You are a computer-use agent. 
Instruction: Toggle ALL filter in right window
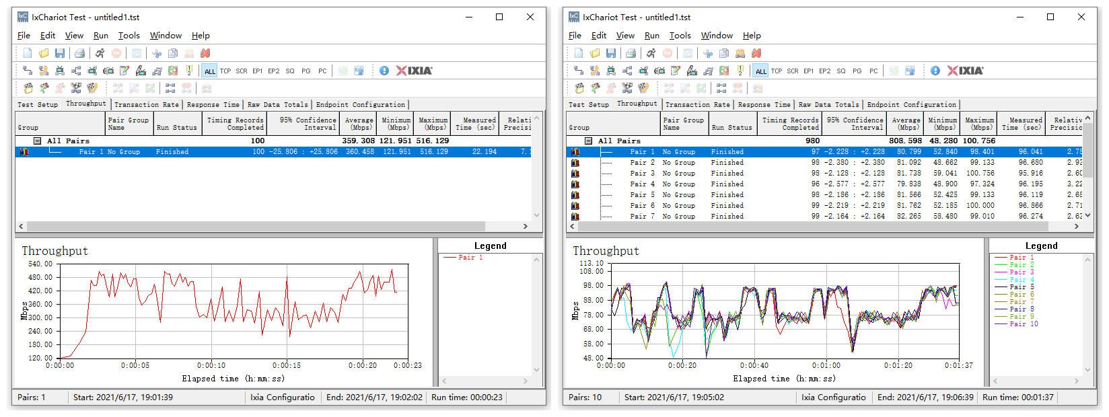(x=761, y=71)
